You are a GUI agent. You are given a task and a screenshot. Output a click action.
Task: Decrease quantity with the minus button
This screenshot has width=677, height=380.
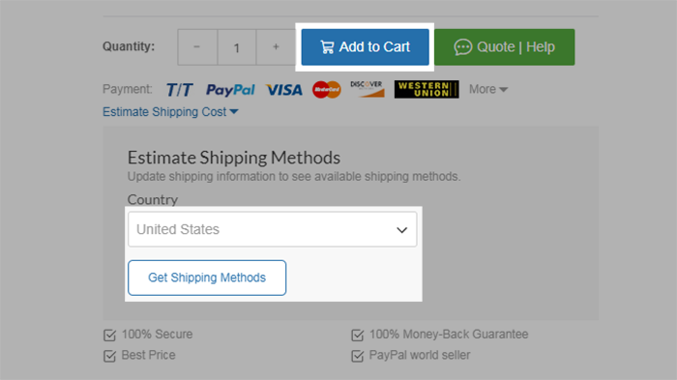[x=197, y=47]
